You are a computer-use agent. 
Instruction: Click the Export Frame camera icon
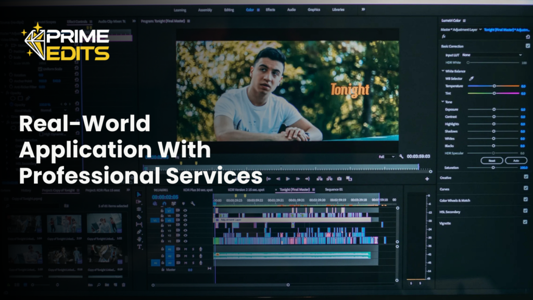[x=339, y=179]
